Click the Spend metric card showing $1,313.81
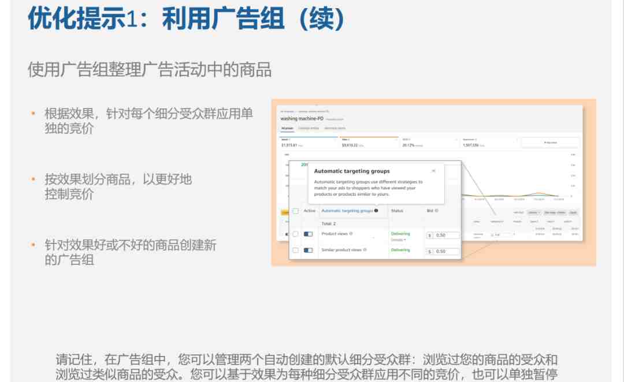This screenshot has width=624, height=382. 309,143
